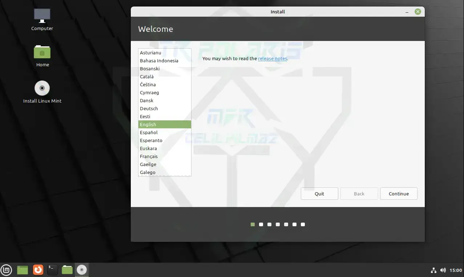Choose Čeština as the language

tap(165, 84)
